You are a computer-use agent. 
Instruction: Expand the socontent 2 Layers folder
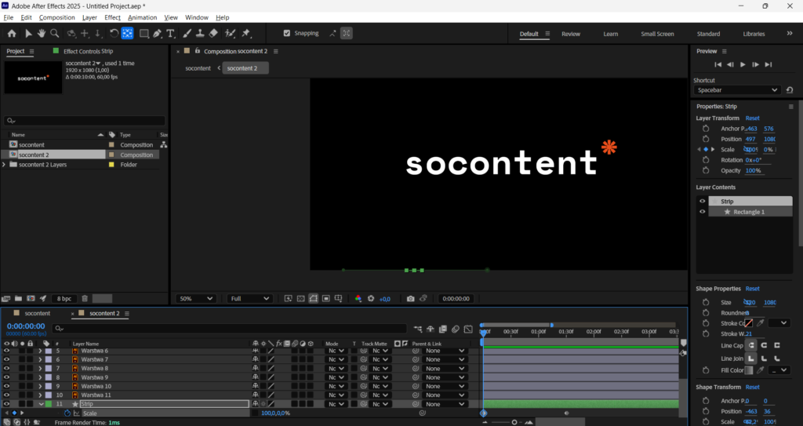tap(4, 165)
